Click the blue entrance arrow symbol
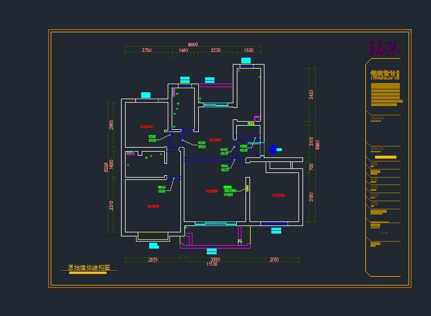The width and height of the screenshot is (431, 316). [274, 150]
